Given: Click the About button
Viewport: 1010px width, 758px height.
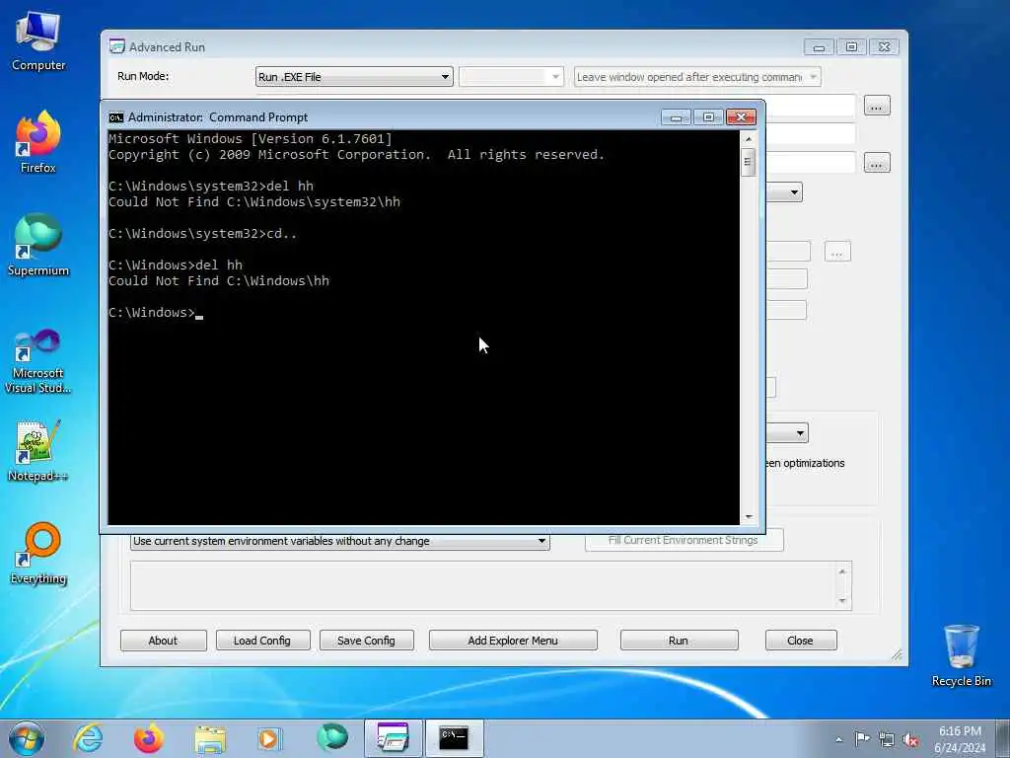Looking at the screenshot, I should pos(163,640).
